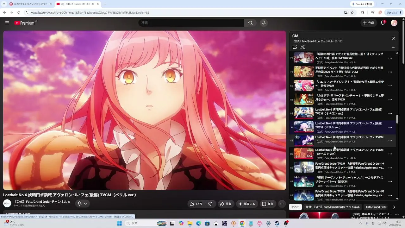405x228 pixels.
Task: Open the browser extensions puzzle icon
Action: point(362,13)
